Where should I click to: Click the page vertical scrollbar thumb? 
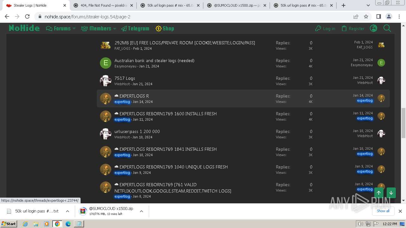pos(403,123)
